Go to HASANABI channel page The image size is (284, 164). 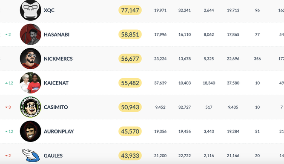(57, 34)
